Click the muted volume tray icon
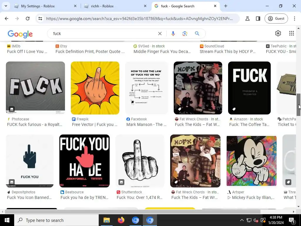 pos(256,220)
